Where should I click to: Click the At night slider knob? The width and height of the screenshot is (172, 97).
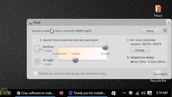click(75, 60)
